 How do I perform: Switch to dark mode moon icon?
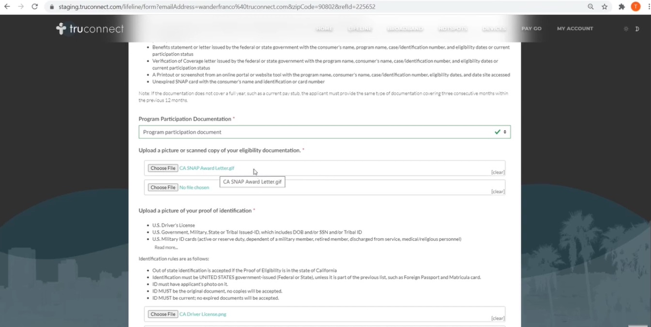[x=637, y=29]
